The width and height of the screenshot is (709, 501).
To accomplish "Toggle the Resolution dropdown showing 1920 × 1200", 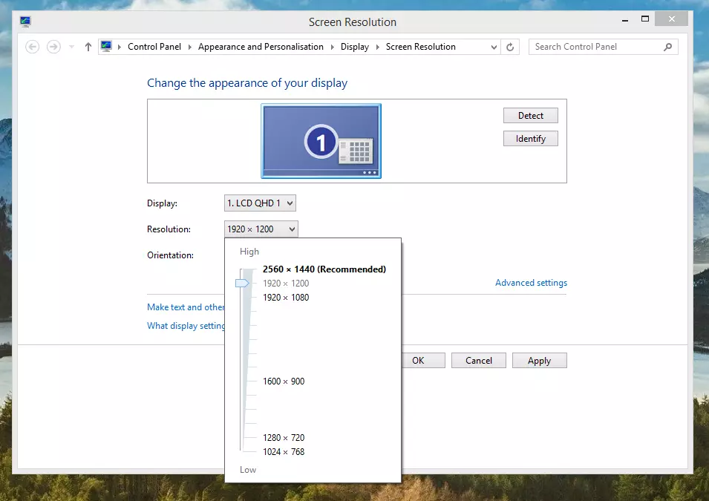I will [x=261, y=229].
